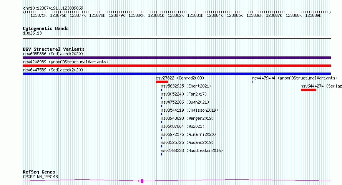Click the nsv2788233 (Huddleston2016) label

point(192,150)
